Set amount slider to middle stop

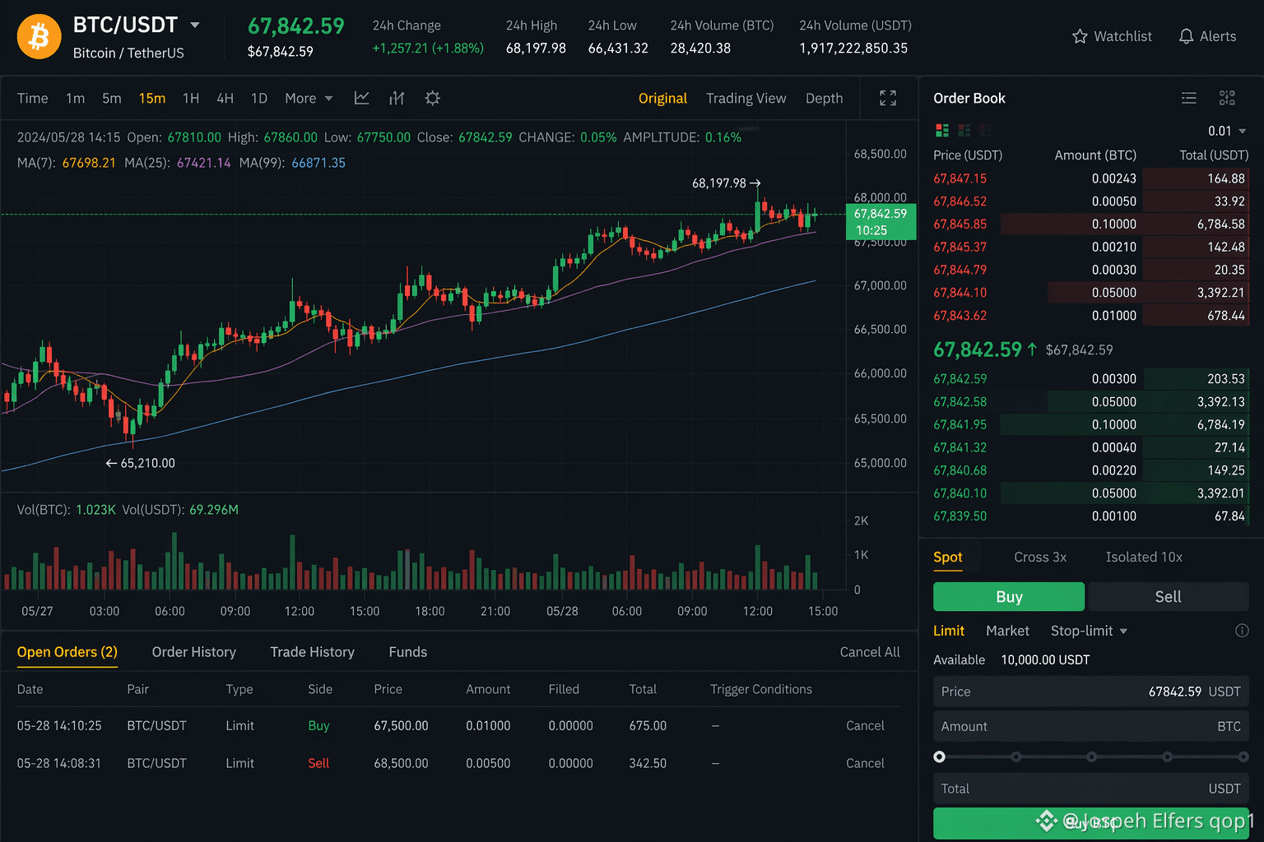click(1091, 756)
